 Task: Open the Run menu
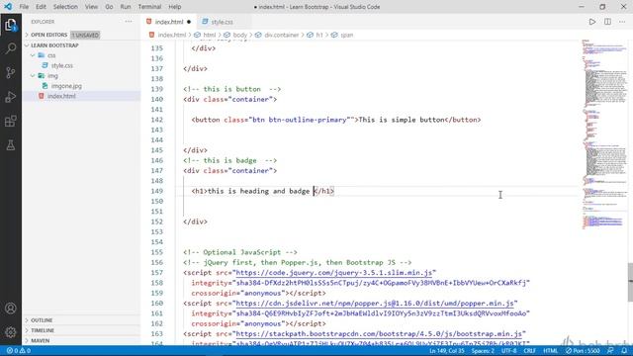[x=126, y=7]
